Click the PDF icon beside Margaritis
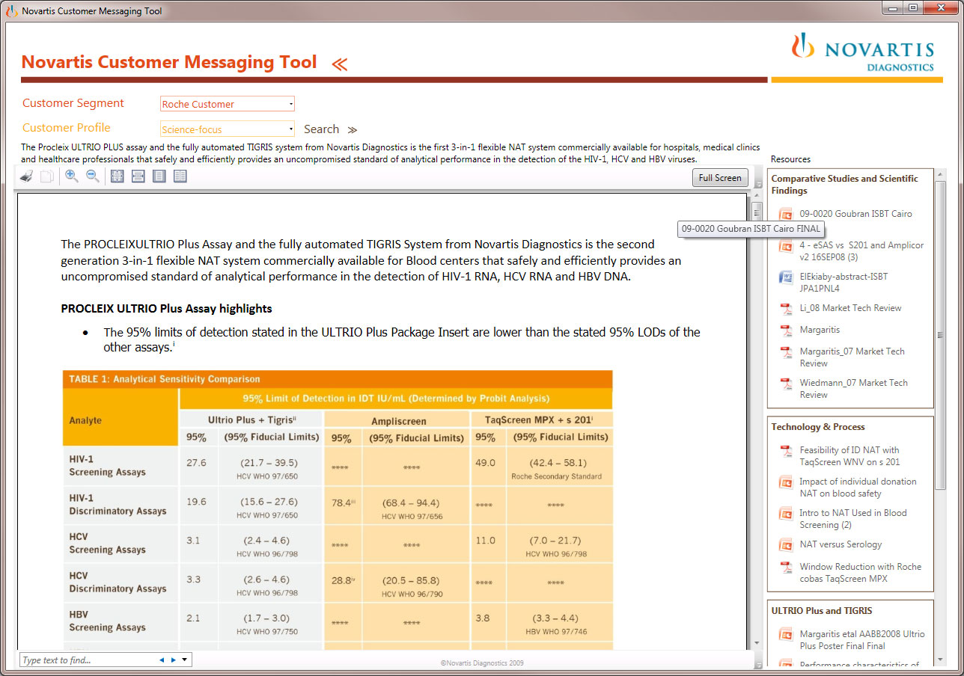 [786, 331]
